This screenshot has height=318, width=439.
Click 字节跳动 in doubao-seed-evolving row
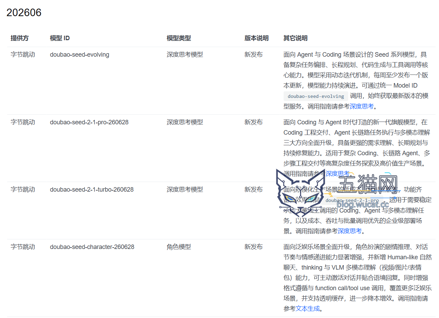tap(23, 55)
